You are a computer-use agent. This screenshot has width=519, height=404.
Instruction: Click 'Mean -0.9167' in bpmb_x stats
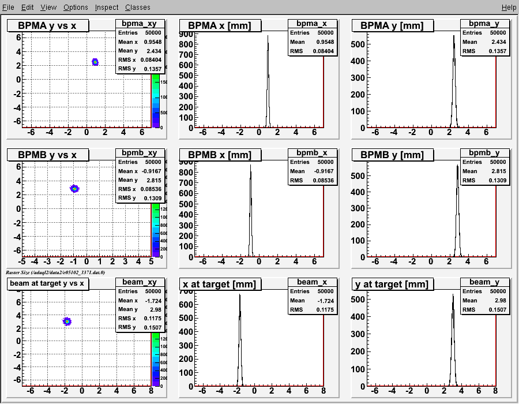tap(312, 171)
